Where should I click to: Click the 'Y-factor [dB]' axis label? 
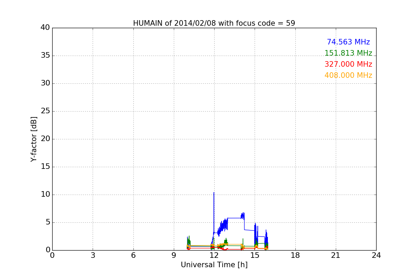point(34,139)
